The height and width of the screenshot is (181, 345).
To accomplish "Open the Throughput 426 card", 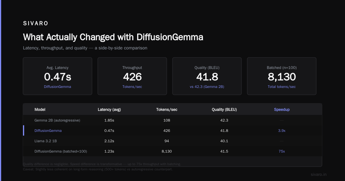I will (132, 76).
